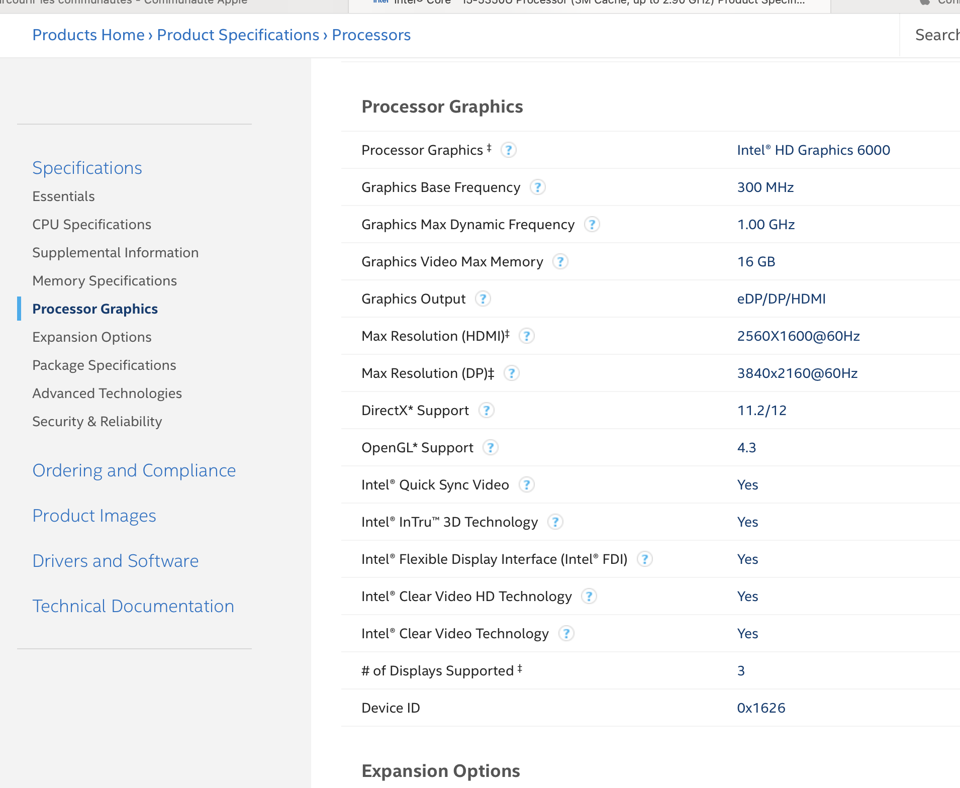The image size is (960, 788).
Task: Click help icon beside OpenGL Support
Action: 490,448
